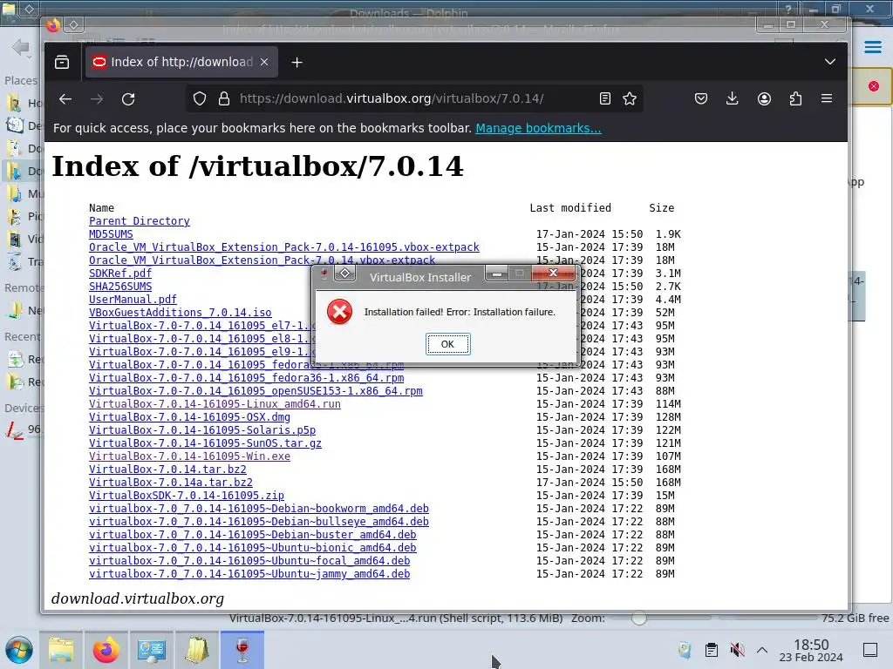Reload the page with the refresh icon
The width and height of the screenshot is (893, 669).
coord(128,99)
